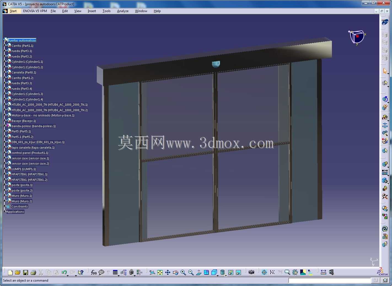Click the power input command field
392x286 pixels.
tap(329, 280)
